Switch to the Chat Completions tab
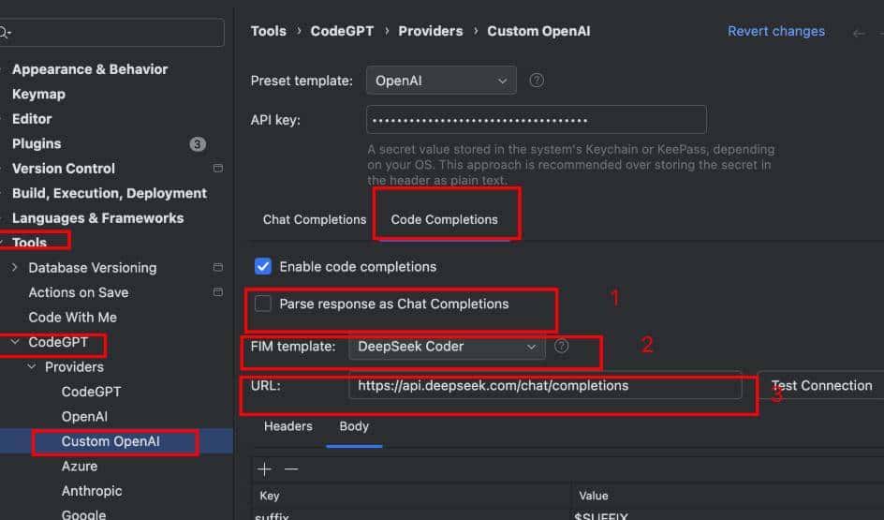Image resolution: width=884 pixels, height=520 pixels. click(x=314, y=219)
